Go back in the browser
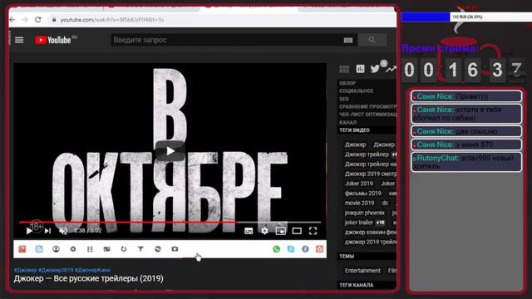 [x=12, y=20]
